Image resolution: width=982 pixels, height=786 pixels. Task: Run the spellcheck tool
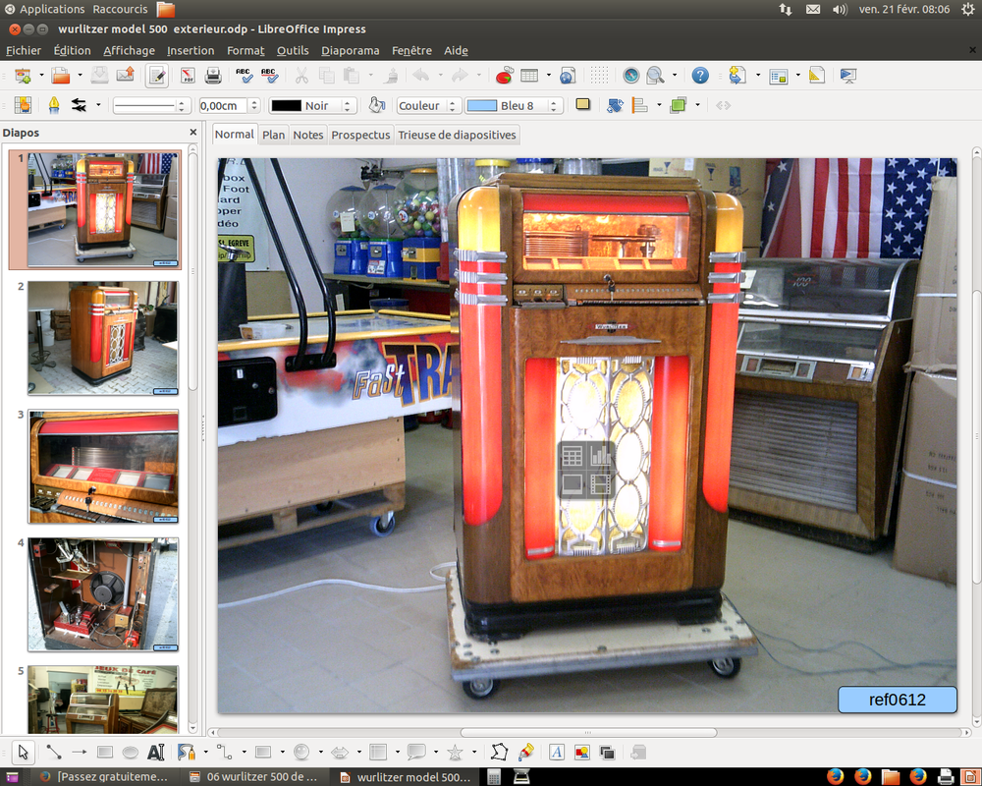point(244,75)
